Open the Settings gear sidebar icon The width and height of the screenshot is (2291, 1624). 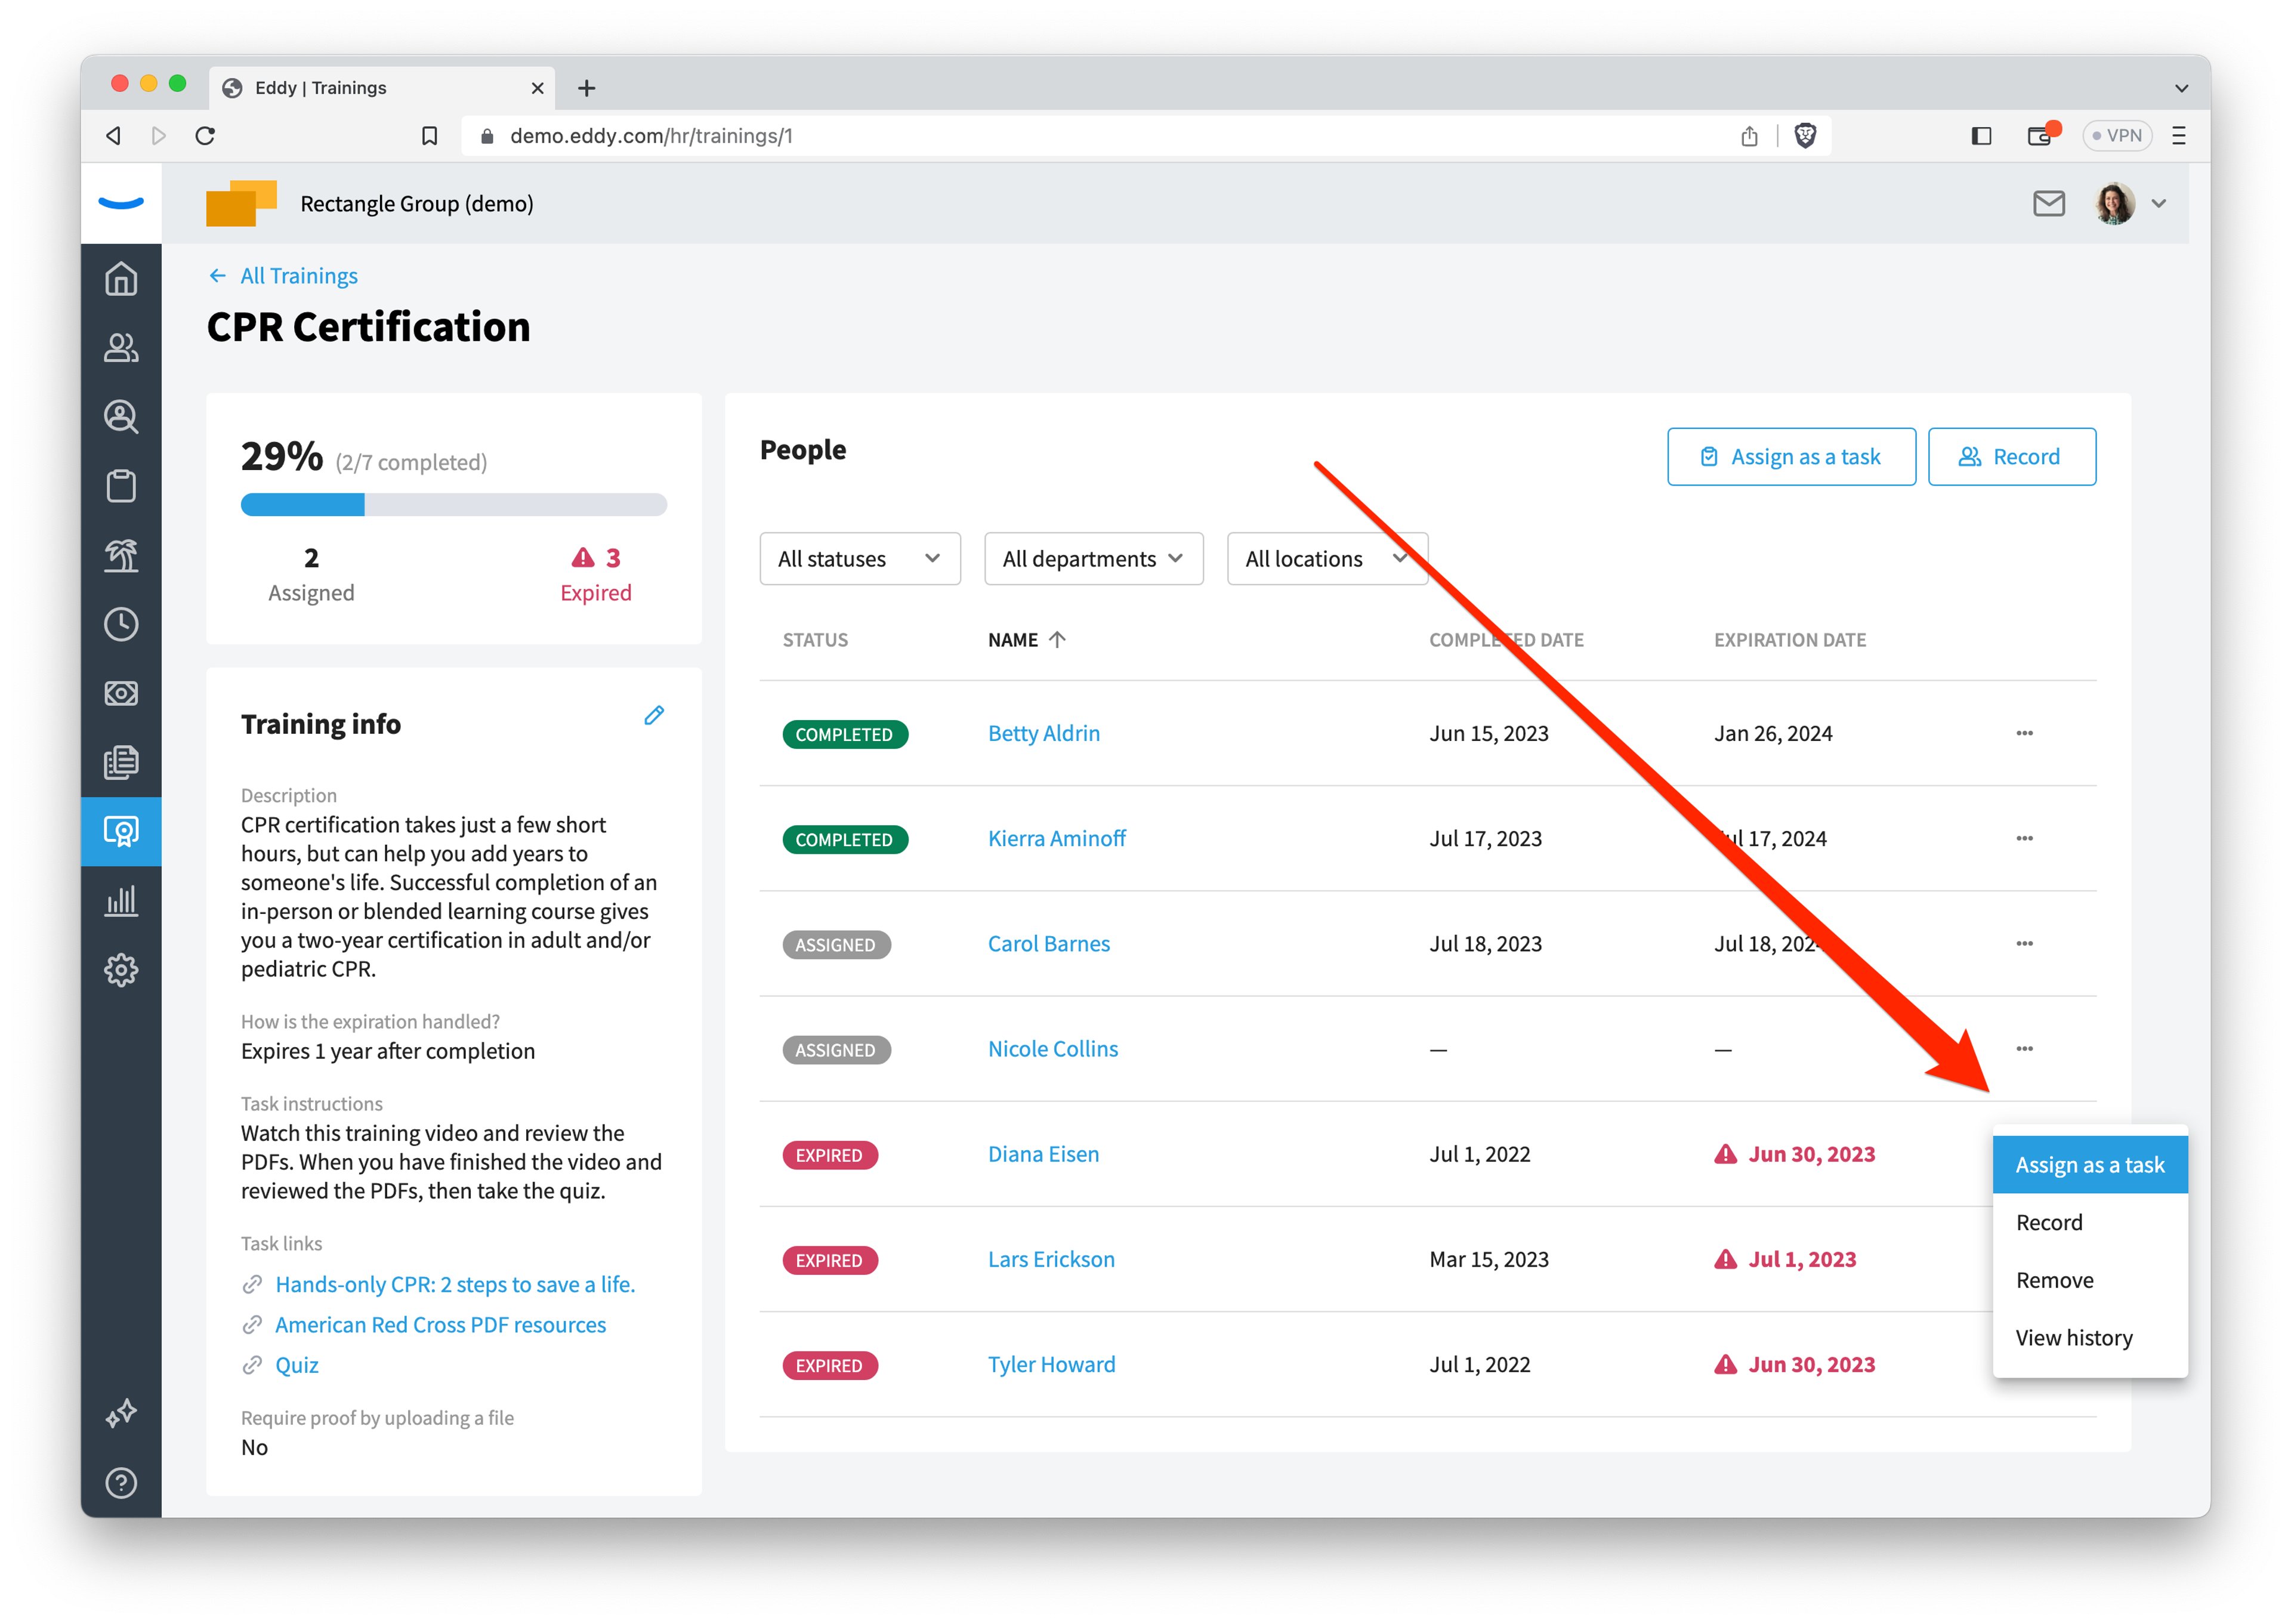121,969
